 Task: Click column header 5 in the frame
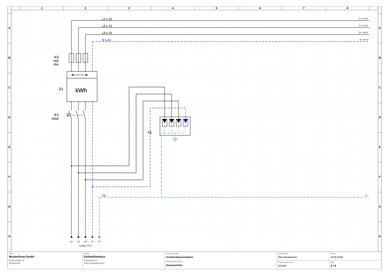coord(216,8)
